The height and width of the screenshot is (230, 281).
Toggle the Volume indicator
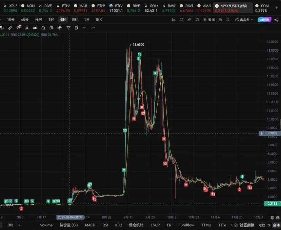click(x=46, y=225)
